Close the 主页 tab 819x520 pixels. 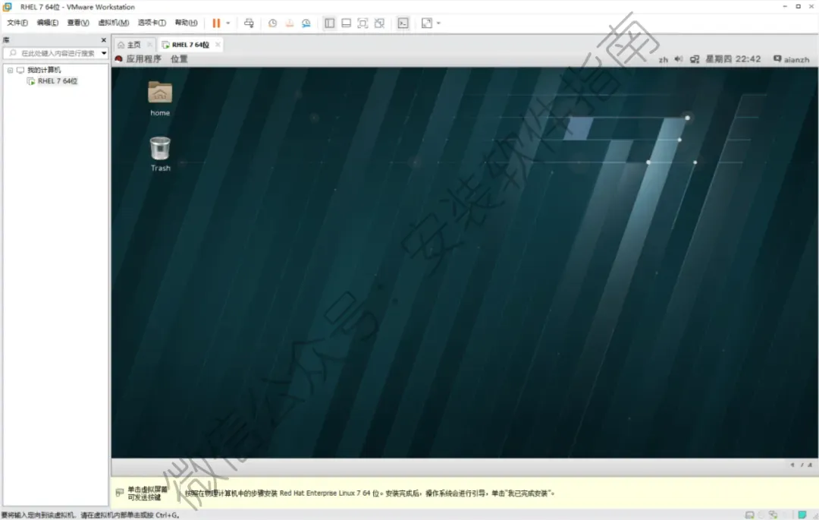[150, 45]
